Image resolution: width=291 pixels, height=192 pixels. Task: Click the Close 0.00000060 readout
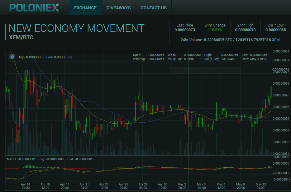184,55
